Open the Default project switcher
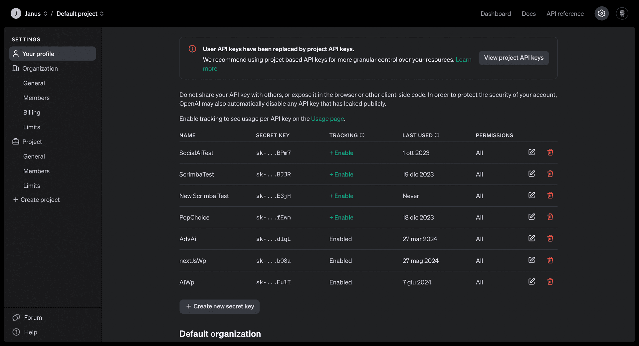 pyautogui.click(x=80, y=14)
